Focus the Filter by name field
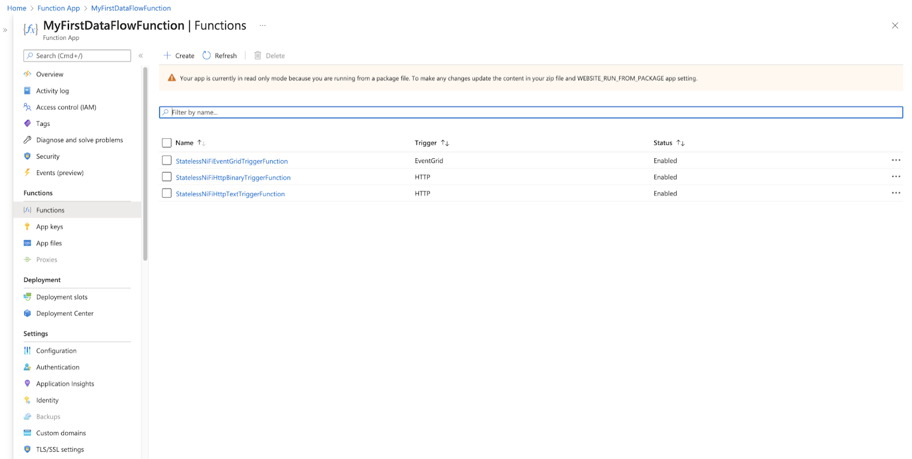The image size is (912, 459). click(531, 112)
